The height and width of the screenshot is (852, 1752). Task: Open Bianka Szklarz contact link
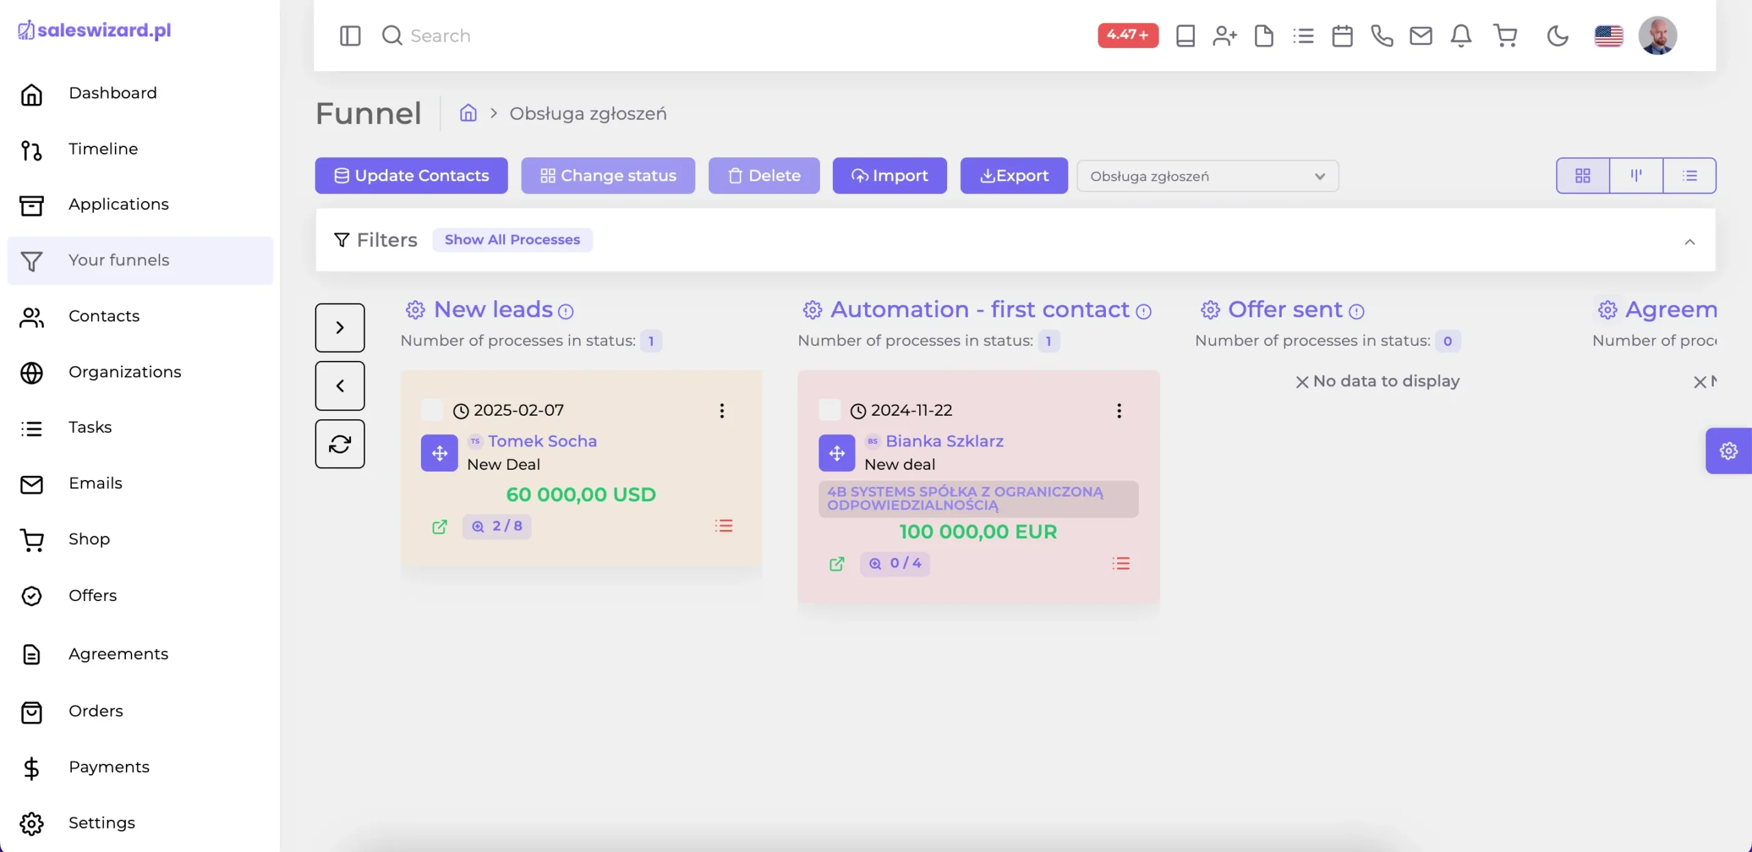pyautogui.click(x=944, y=441)
